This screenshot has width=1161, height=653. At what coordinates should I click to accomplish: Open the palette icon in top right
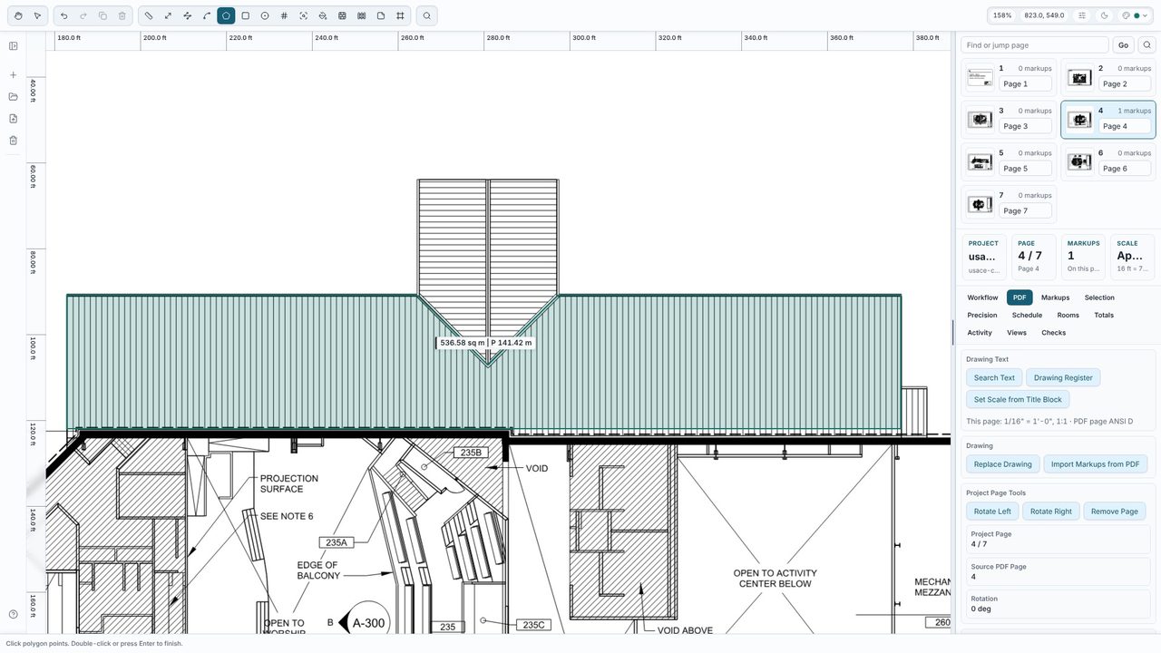tap(1126, 15)
